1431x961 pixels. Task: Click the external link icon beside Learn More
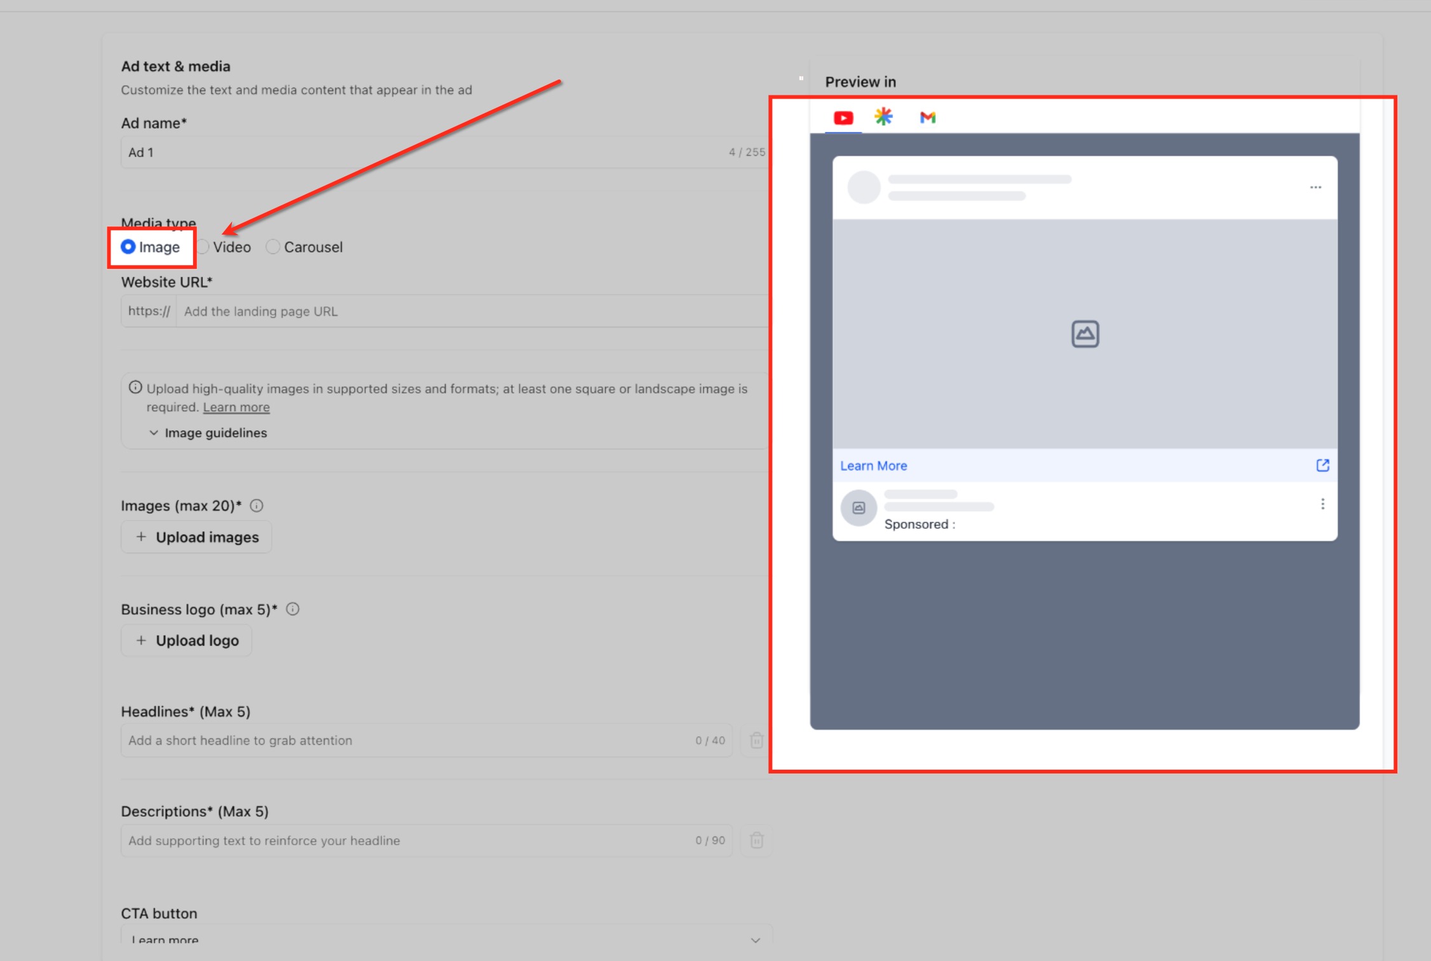[1322, 465]
